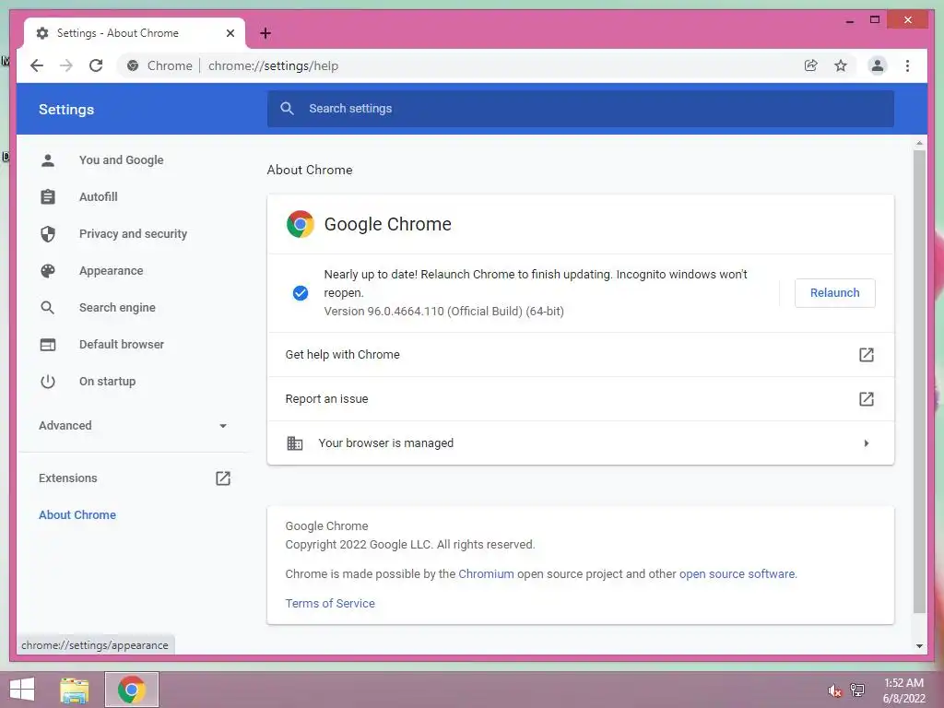Open the Share this page icon
The image size is (944, 708).
pyautogui.click(x=811, y=65)
